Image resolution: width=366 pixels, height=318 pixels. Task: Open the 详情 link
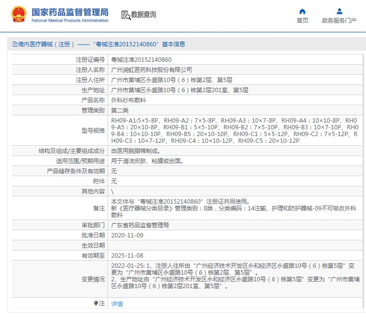pos(117,304)
